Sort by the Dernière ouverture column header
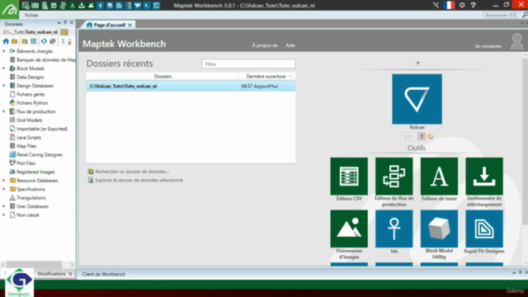 [x=266, y=77]
